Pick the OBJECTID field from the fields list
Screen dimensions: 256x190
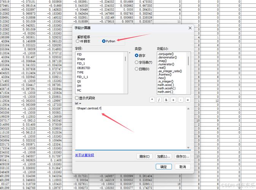pyautogui.click(x=83, y=68)
